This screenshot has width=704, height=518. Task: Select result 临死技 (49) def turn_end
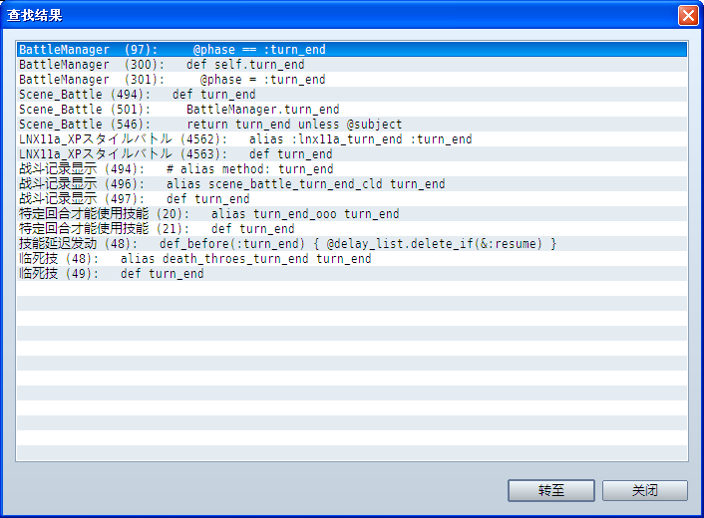pos(352,274)
